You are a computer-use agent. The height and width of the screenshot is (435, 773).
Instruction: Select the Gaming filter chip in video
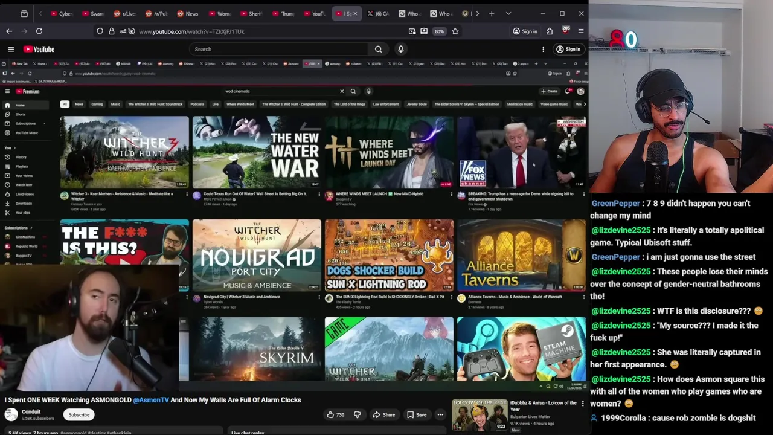click(97, 104)
